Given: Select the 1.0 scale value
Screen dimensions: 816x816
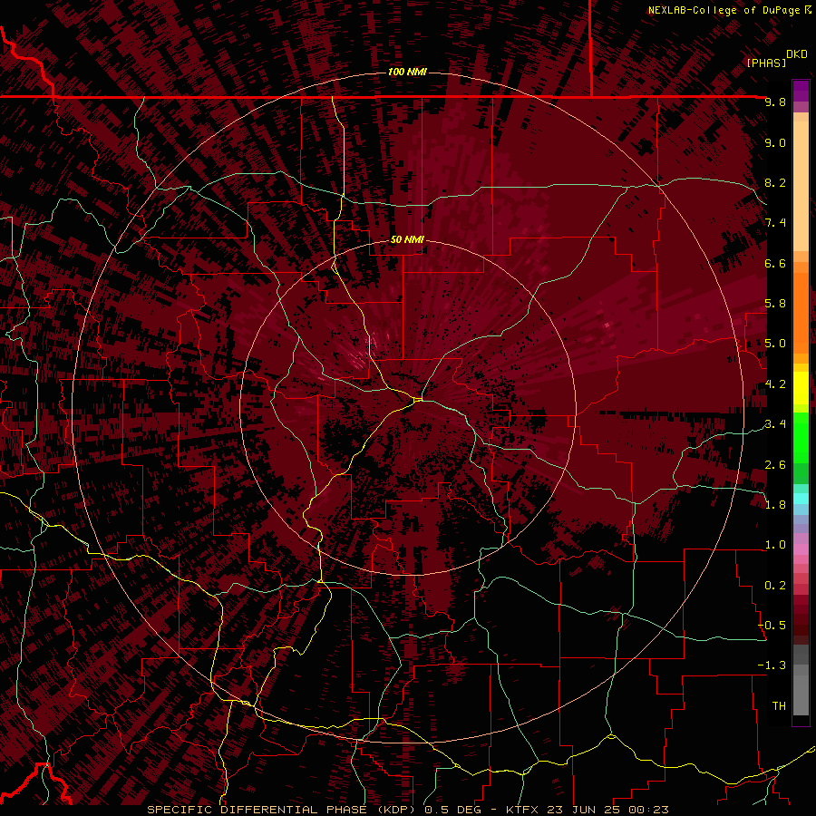Looking at the screenshot, I should [x=775, y=545].
